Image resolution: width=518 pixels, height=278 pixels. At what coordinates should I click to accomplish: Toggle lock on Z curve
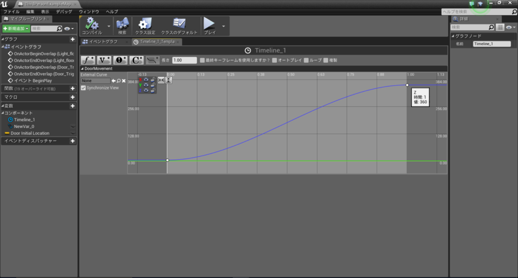coord(153,90)
